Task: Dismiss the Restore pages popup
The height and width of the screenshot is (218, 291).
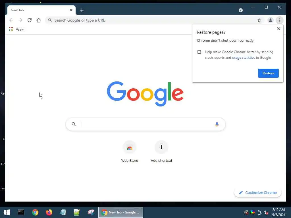Action: (x=278, y=29)
